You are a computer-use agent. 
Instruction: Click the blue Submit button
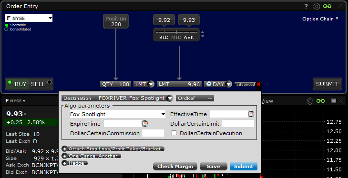[244, 167]
